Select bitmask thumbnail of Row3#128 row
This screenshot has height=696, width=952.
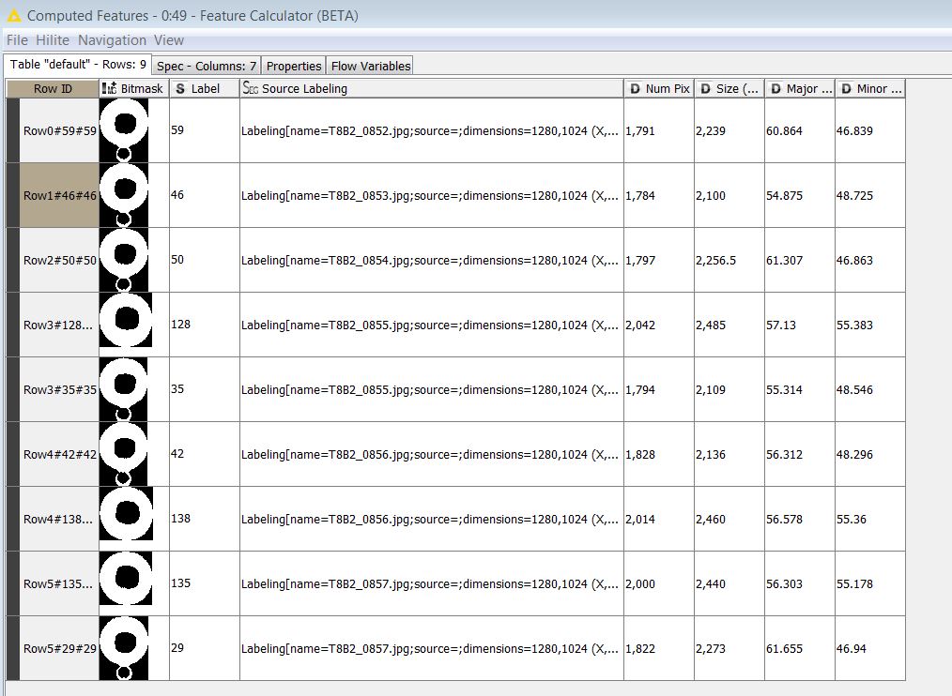pos(126,320)
